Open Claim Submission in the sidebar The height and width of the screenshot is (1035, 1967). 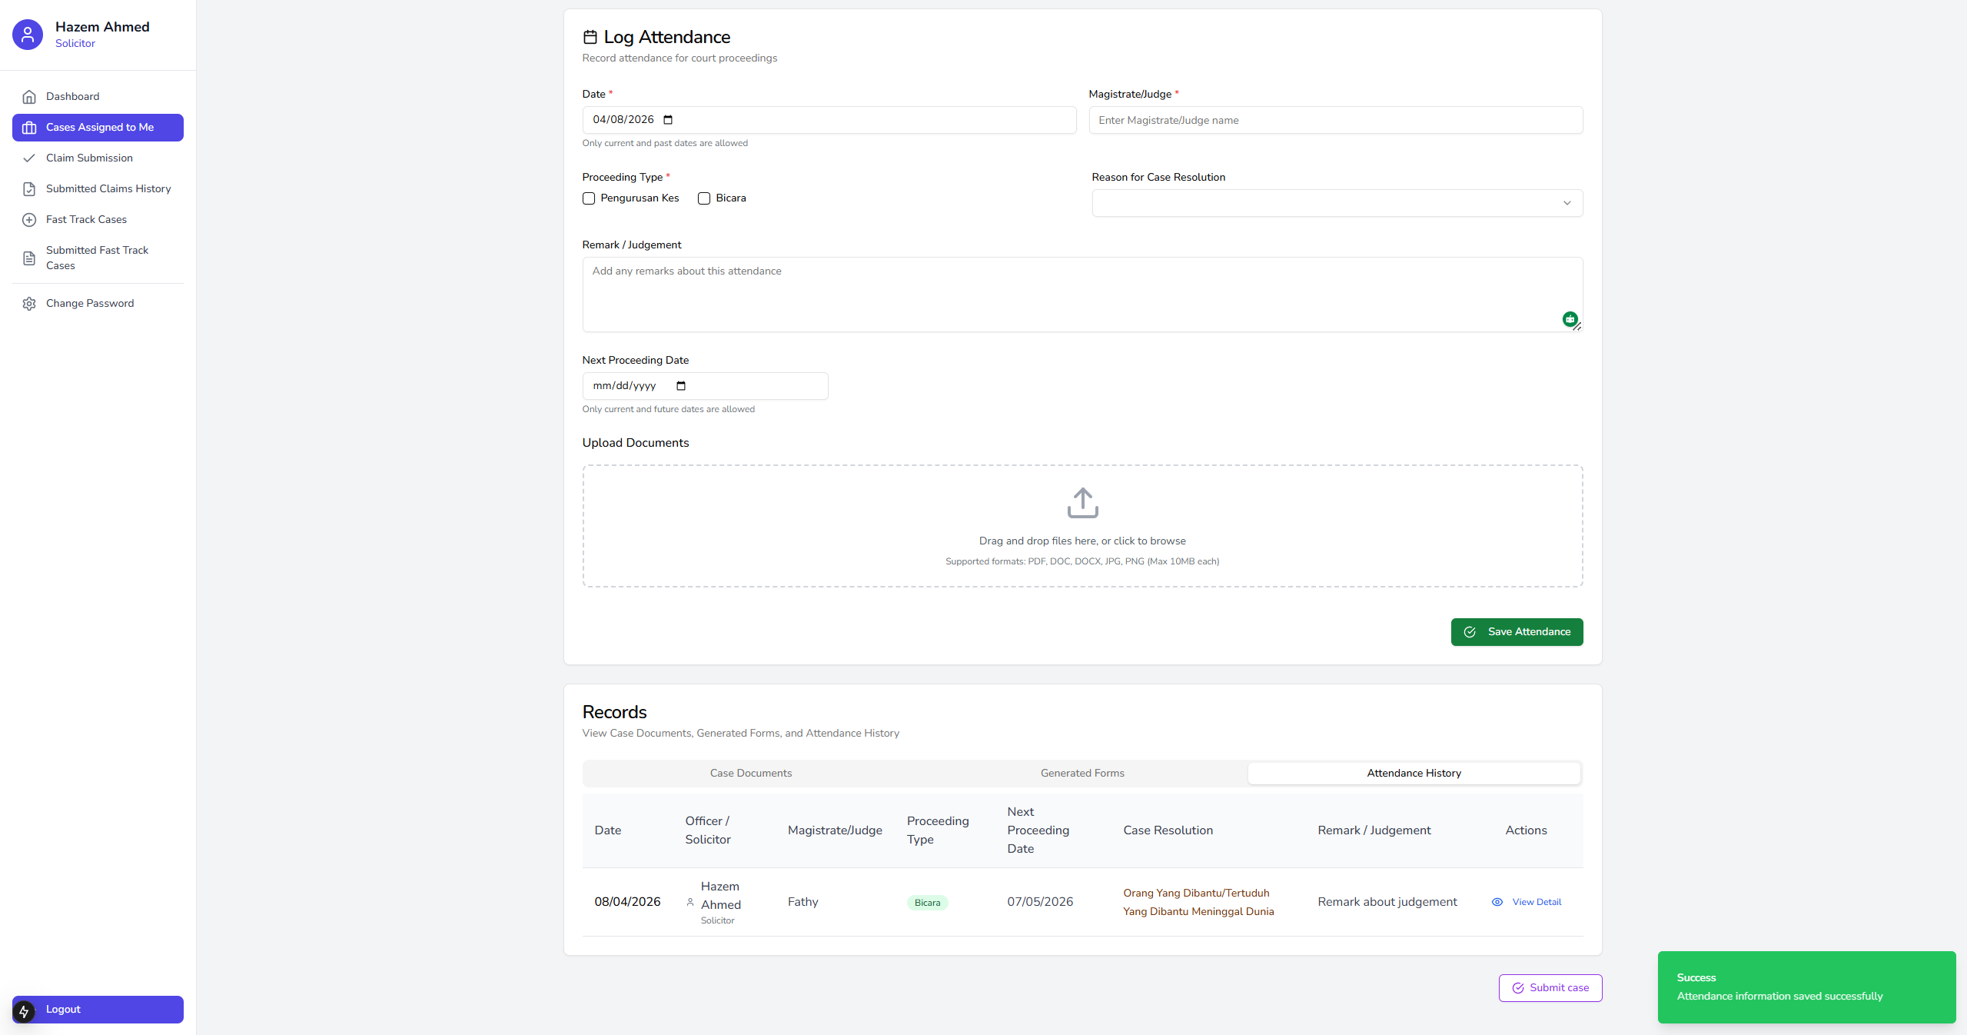(89, 158)
